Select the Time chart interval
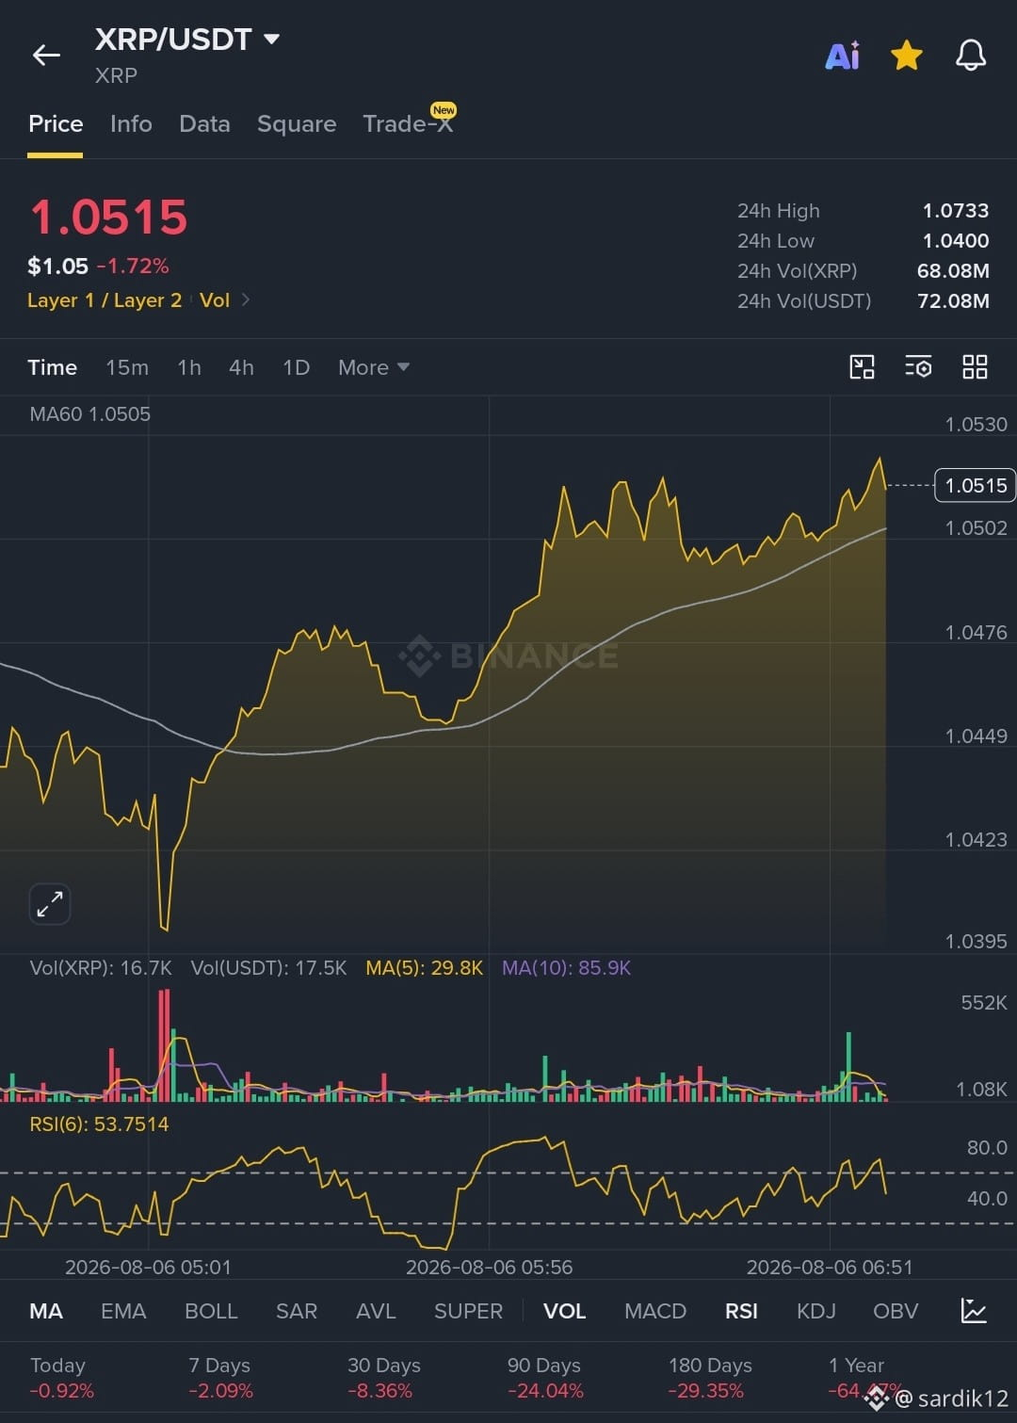The image size is (1017, 1423). (52, 367)
